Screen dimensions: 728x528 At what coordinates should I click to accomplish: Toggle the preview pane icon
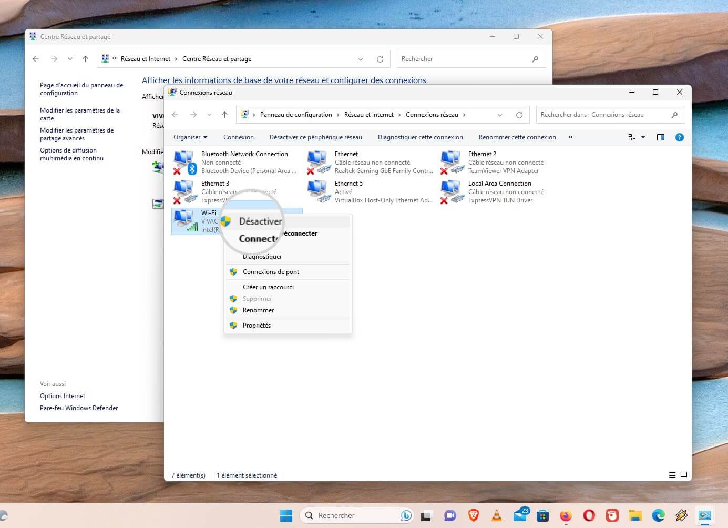(x=661, y=137)
